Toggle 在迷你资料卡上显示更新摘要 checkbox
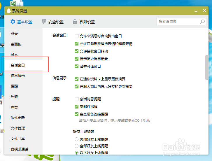Viewport: 212px width, 161px height. (x=76, y=79)
